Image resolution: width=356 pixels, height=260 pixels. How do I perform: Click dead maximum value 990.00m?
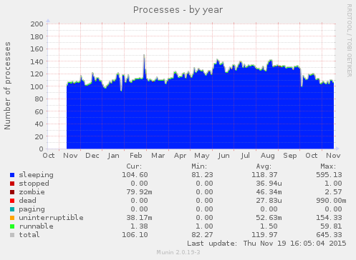click(331, 201)
